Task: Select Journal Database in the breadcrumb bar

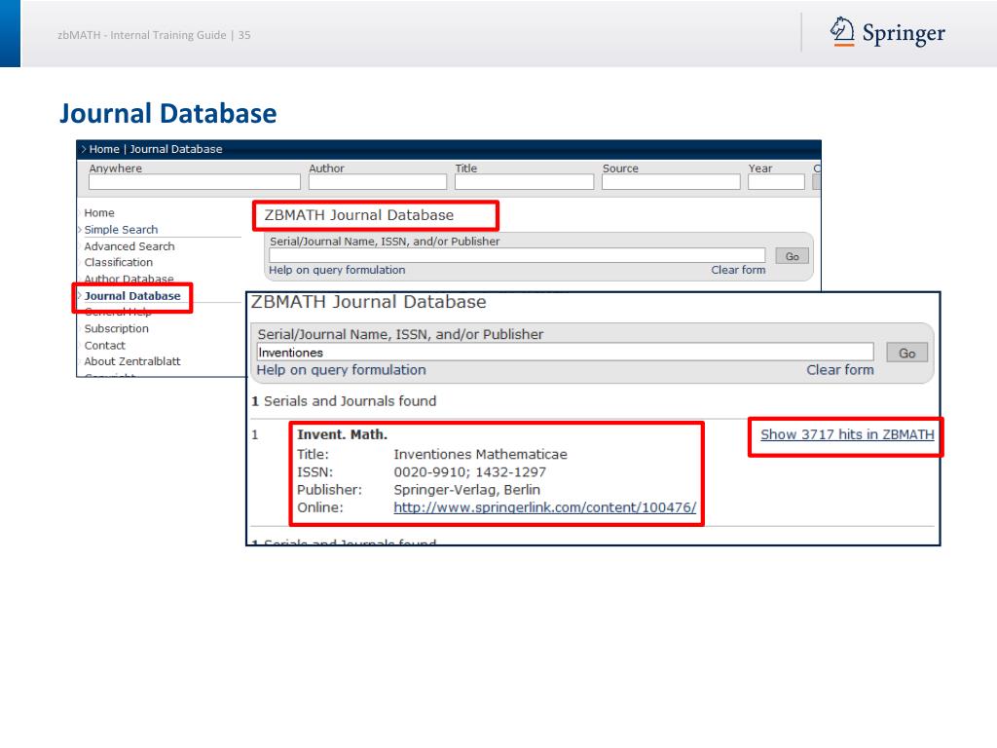Action: 176,149
